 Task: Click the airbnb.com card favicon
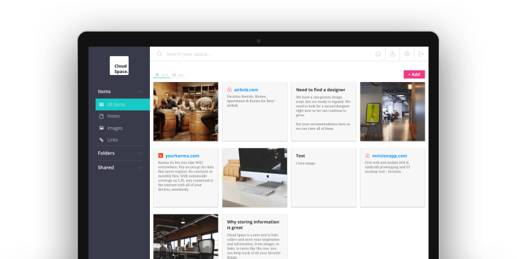pos(229,90)
